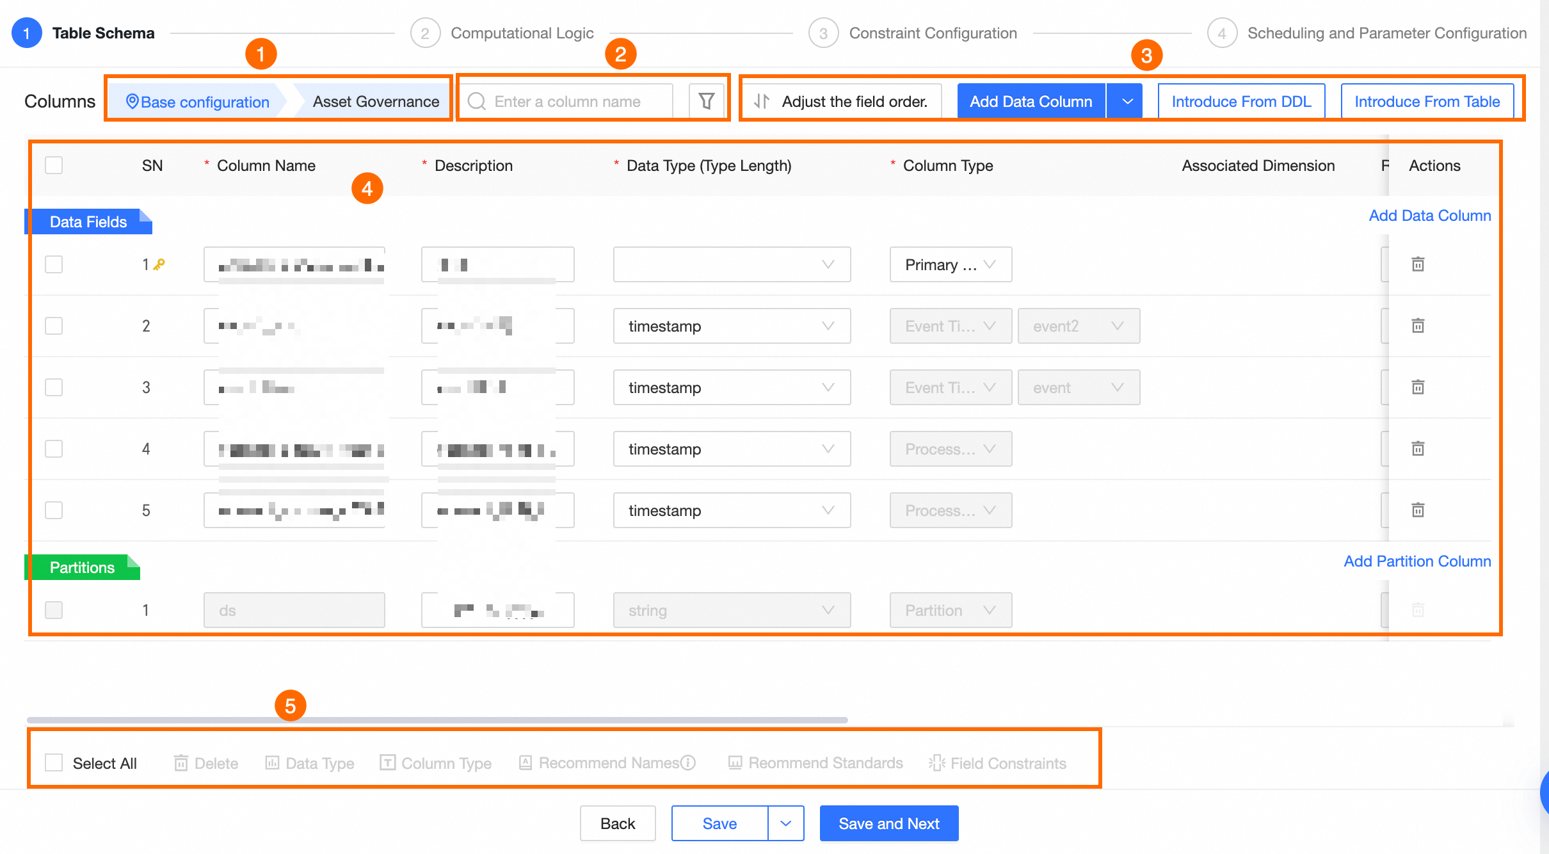
Task: Delete row 5 with trash icon
Action: 1418,510
